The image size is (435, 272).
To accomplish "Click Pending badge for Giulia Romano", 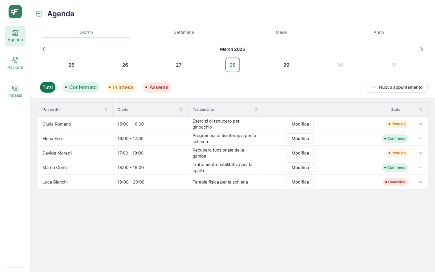I will (397, 124).
